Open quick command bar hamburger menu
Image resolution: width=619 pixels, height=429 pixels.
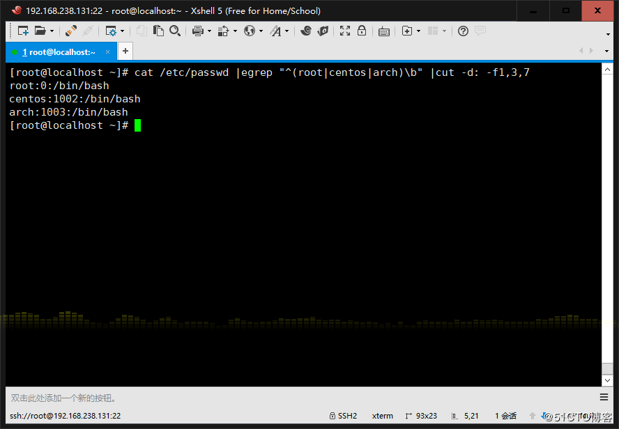(x=604, y=397)
